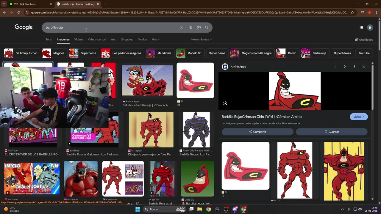Expand the Chrome tab search dropdown
381x214 pixels.
(x=4, y=4)
